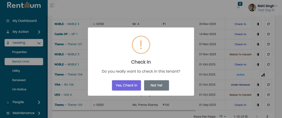Open the notifications bell icon
This screenshot has height=118, width=282.
point(238,7)
